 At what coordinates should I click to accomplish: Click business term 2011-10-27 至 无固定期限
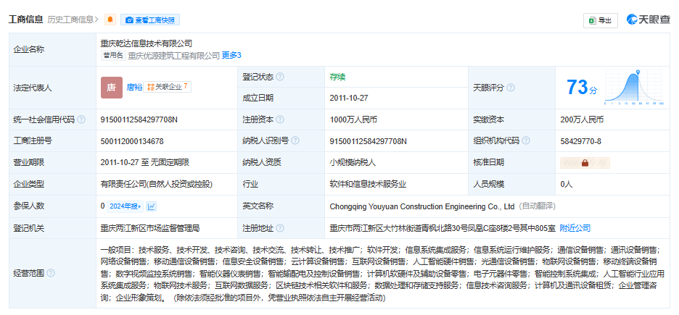[x=144, y=162]
